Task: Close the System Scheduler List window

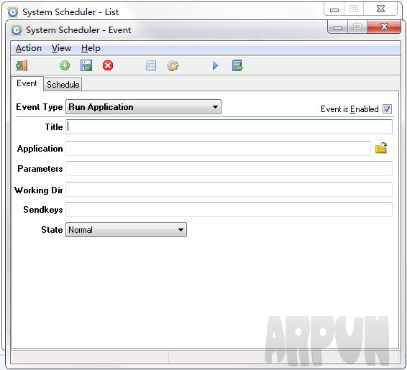Action: coord(380,9)
